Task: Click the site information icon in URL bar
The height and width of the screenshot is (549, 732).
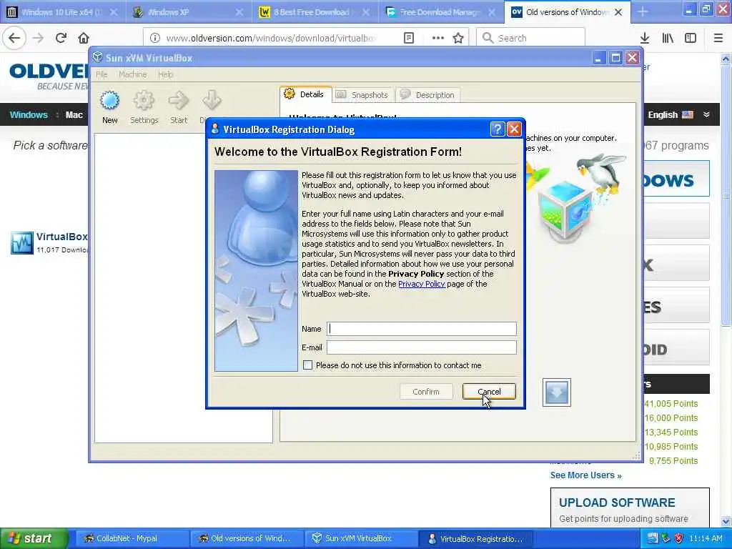Action: [155, 38]
